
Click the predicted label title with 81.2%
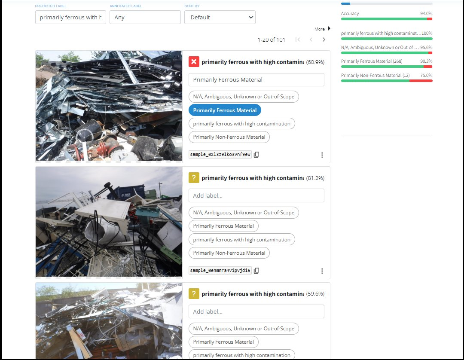tap(253, 178)
